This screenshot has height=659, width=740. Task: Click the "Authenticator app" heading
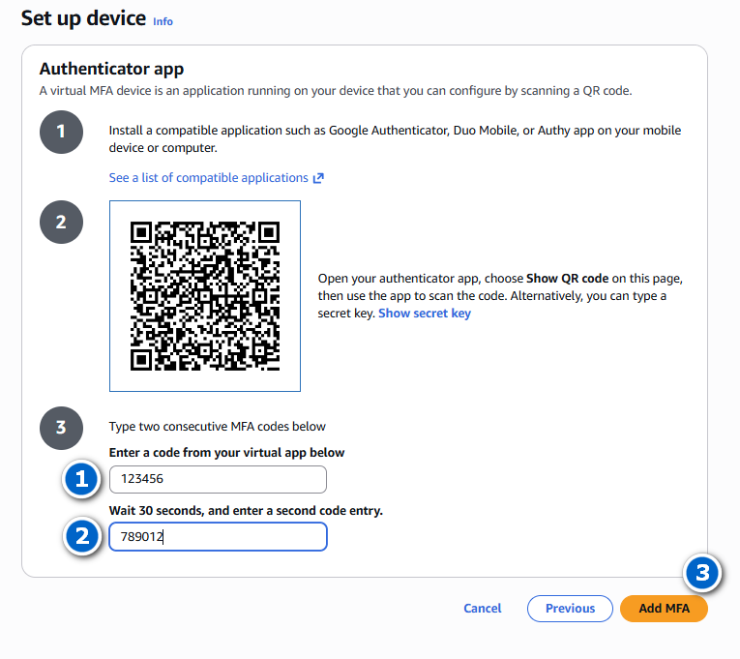111,69
